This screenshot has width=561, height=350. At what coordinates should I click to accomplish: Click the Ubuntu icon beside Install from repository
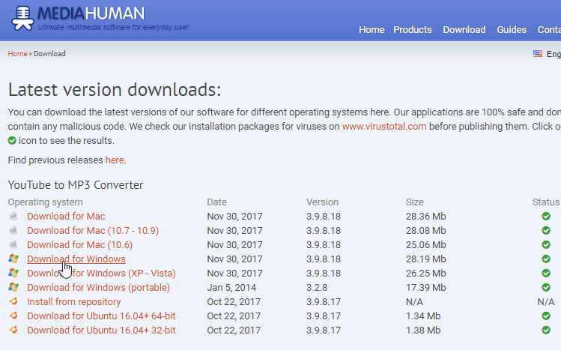[13, 301]
